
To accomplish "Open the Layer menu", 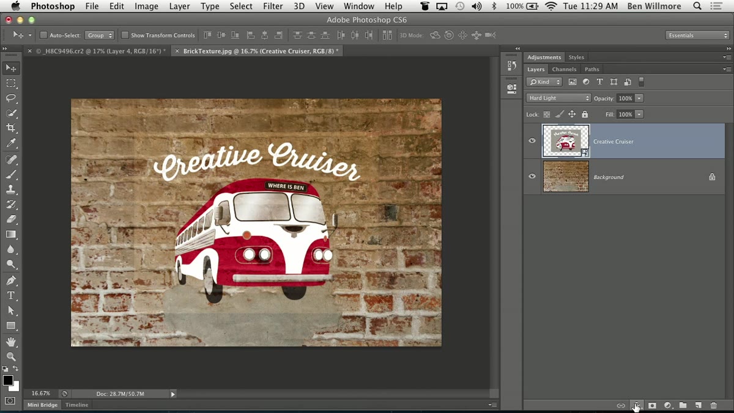I will tap(179, 6).
